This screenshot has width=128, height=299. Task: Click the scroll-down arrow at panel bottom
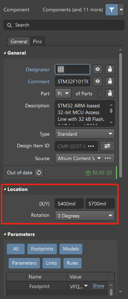pyautogui.click(x=120, y=292)
